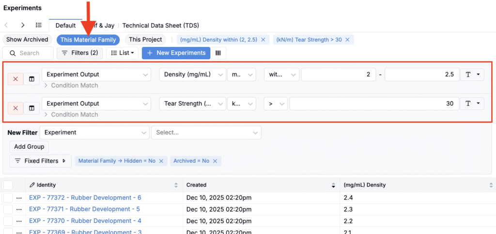Toggle the This Material Family filter
This screenshot has height=234, width=496.
coord(88,40)
